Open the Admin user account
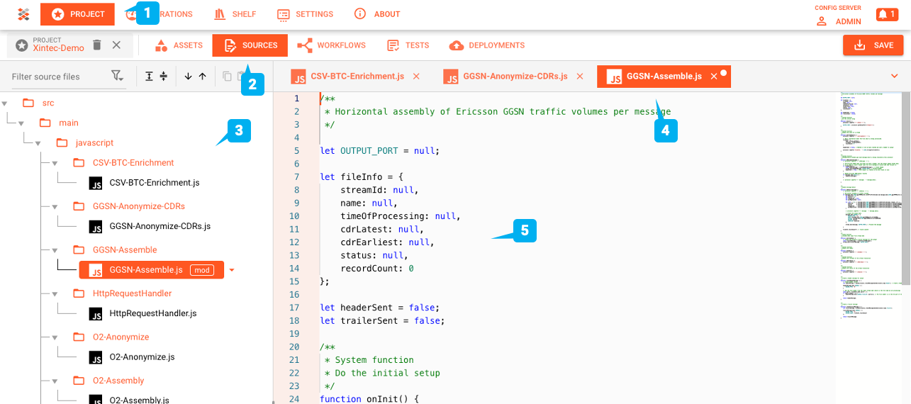911x404 pixels. [x=840, y=21]
